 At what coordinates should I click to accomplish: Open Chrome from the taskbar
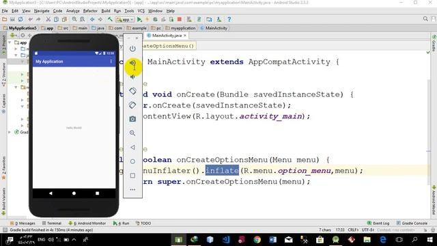[x=257, y=239]
